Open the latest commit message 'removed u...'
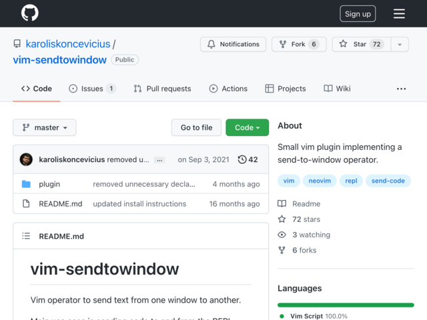This screenshot has width=427, height=320. 128,159
